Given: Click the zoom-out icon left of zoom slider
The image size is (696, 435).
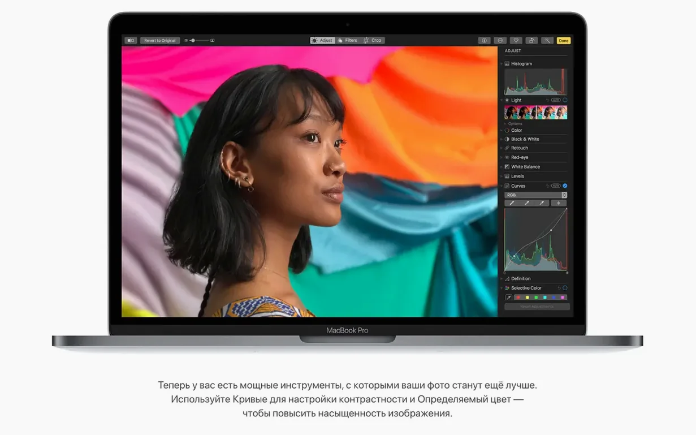Looking at the screenshot, I should (186, 41).
